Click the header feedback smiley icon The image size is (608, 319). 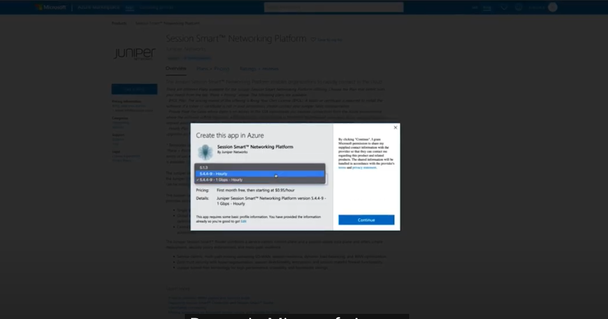(x=518, y=8)
